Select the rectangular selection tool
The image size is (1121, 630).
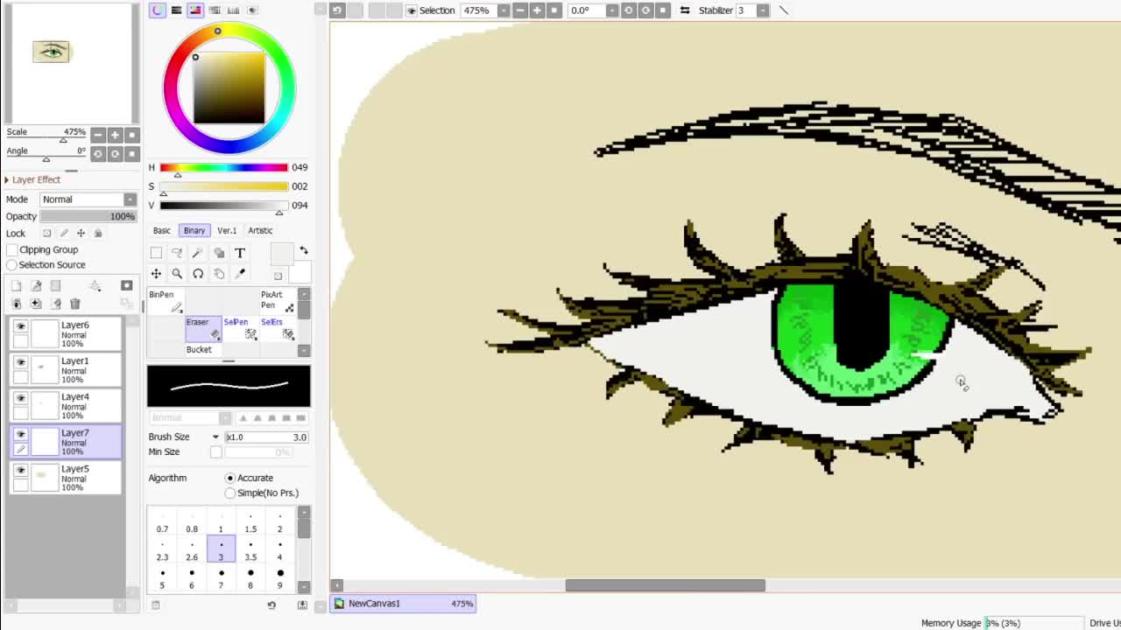click(156, 254)
